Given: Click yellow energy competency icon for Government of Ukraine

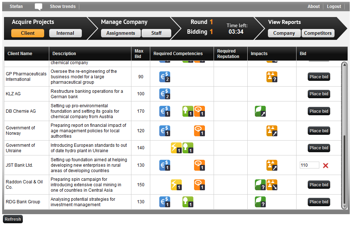Looking at the screenshot, I should 176,148.
